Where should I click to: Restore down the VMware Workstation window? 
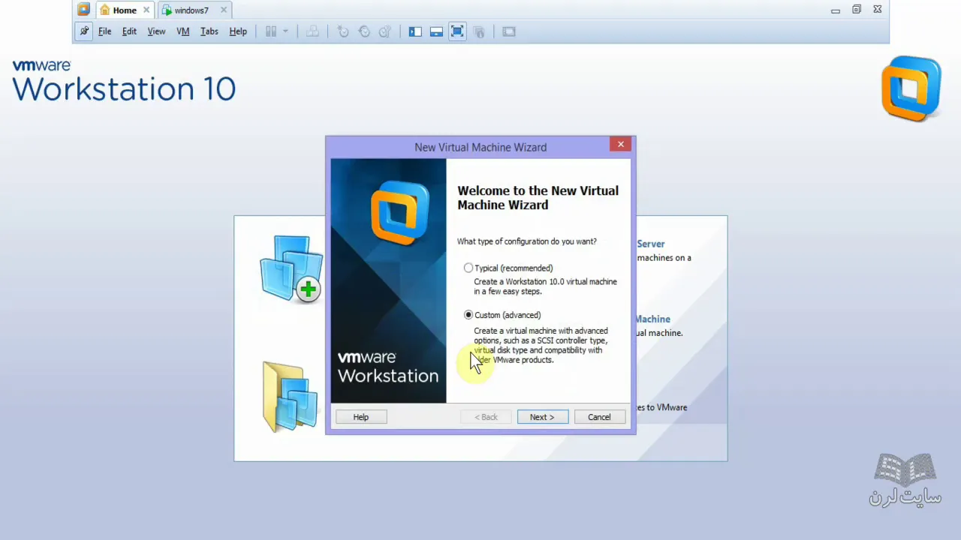pyautogui.click(x=857, y=10)
